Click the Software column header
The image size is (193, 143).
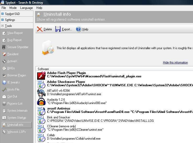43,69
